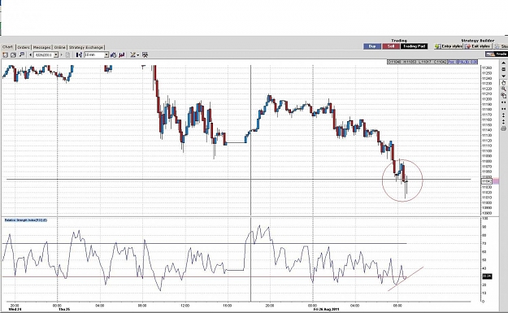Go to next date with right arrow
Viewport: 508px width, 313px height.
click(x=61, y=55)
